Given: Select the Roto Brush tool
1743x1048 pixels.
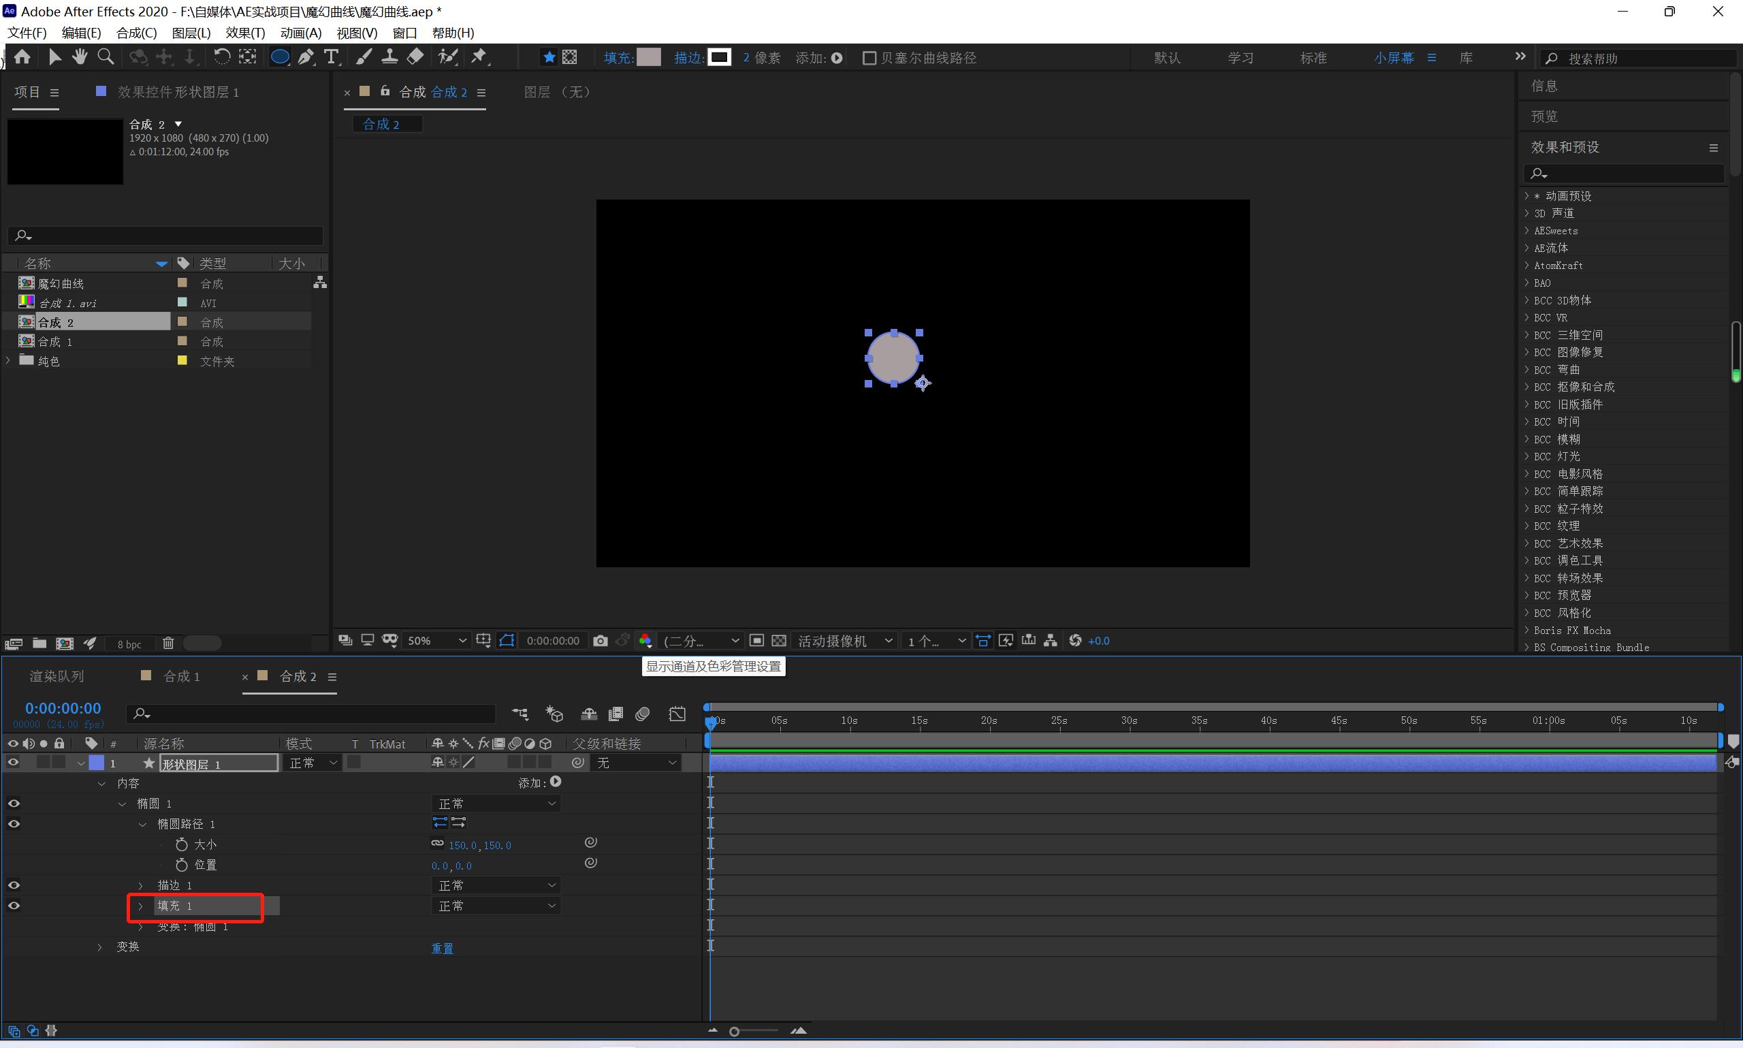Looking at the screenshot, I should (x=447, y=57).
